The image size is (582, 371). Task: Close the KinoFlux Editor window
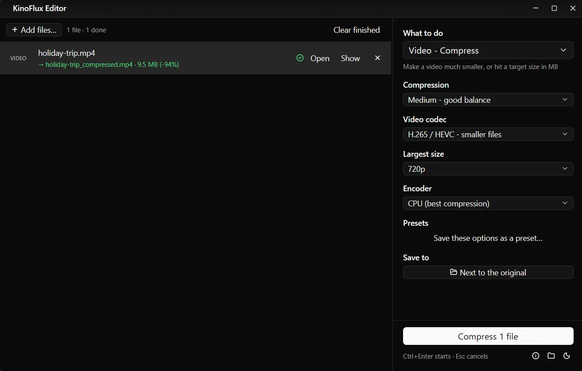click(x=573, y=8)
